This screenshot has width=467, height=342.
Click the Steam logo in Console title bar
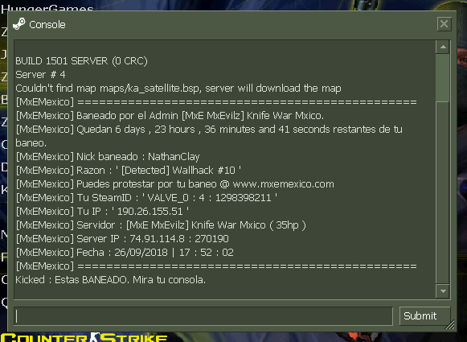pos(19,24)
